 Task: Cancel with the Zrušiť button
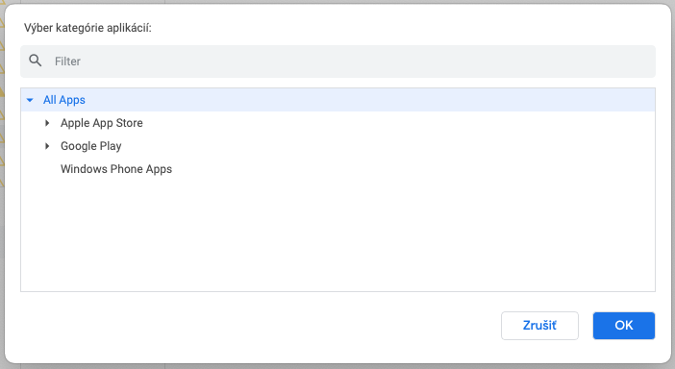point(539,326)
